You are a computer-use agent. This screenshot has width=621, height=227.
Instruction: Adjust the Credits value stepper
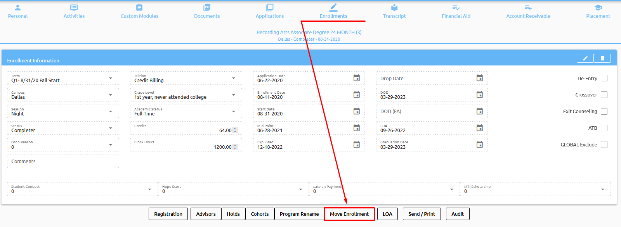(x=235, y=131)
